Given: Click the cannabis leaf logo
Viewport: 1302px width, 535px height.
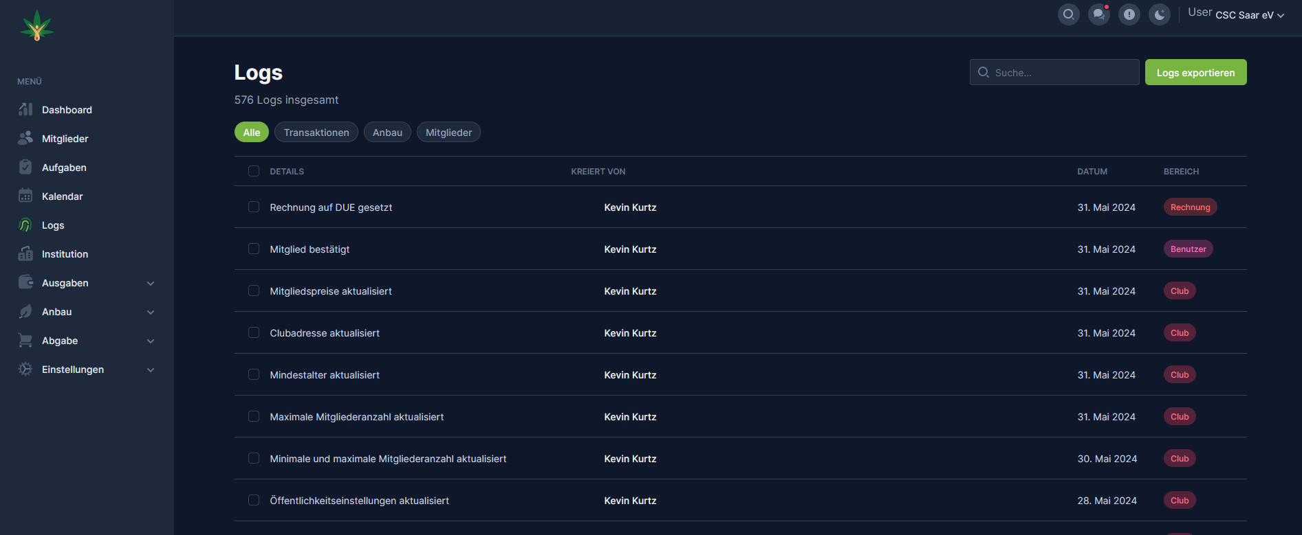Looking at the screenshot, I should click(x=37, y=25).
